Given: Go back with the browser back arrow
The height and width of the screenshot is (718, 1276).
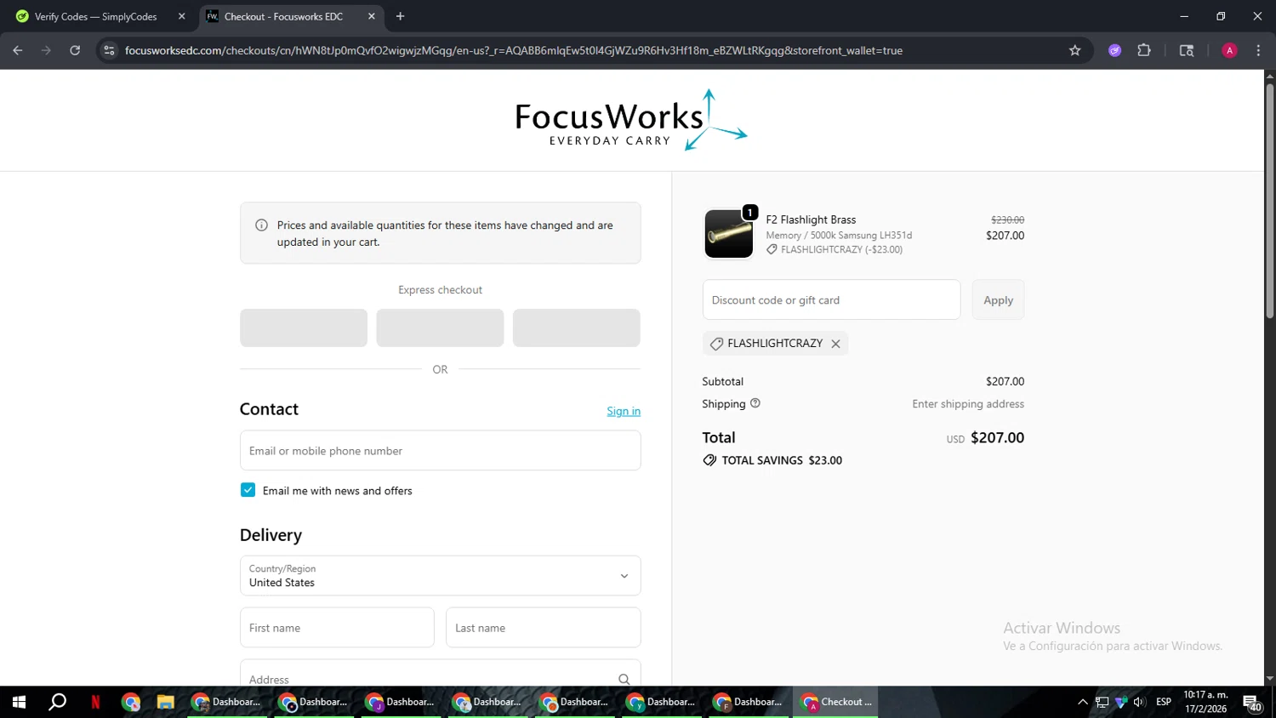Looking at the screenshot, I should coord(18,50).
